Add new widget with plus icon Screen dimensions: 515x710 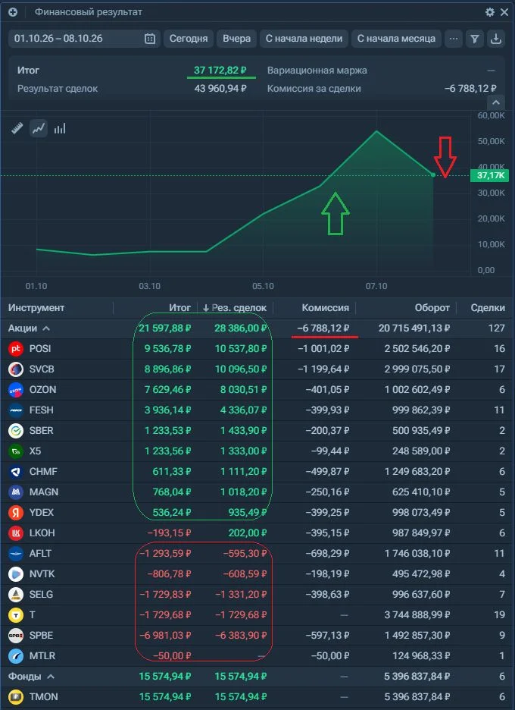(13, 12)
